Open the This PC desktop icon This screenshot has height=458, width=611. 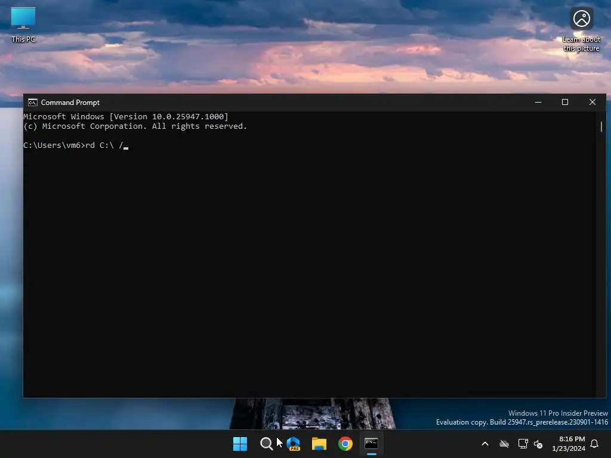(x=23, y=24)
